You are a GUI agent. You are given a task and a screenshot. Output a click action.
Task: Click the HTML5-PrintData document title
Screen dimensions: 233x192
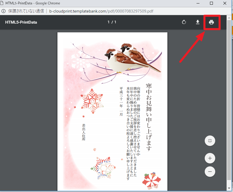pos(21,22)
